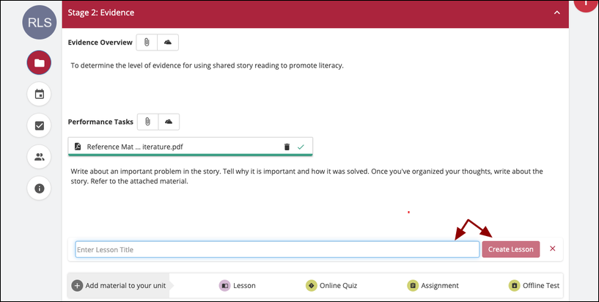Click the Create Lesson button
This screenshot has width=599, height=302.
(x=511, y=249)
